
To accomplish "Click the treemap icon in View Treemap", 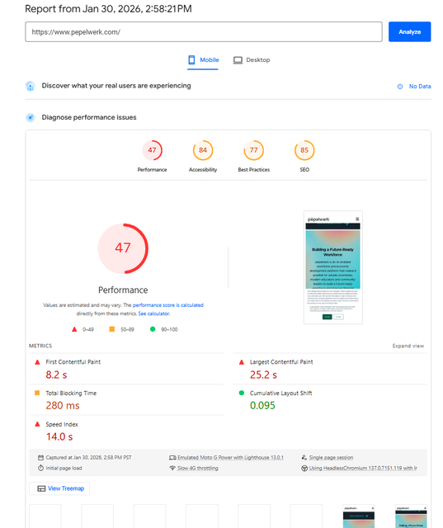I will pos(41,488).
